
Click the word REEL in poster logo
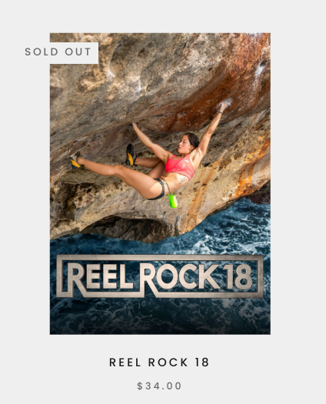[101, 277]
